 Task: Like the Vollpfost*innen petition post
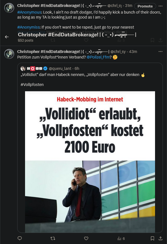[86, 238]
